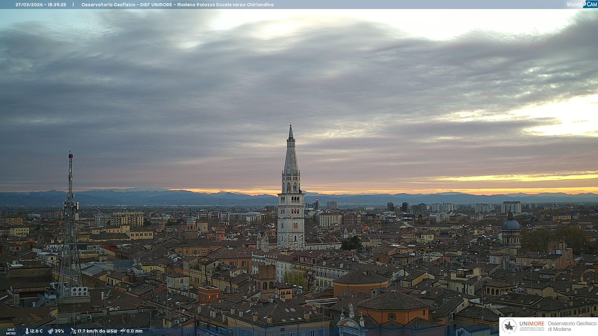Click the blue church dome
The width and height of the screenshot is (598, 336).
[510, 225]
